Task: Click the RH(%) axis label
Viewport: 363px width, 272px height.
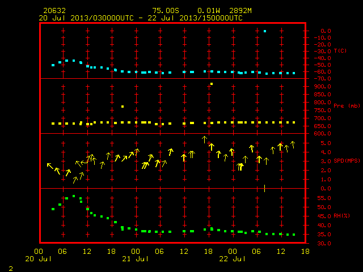Action: (341, 215)
